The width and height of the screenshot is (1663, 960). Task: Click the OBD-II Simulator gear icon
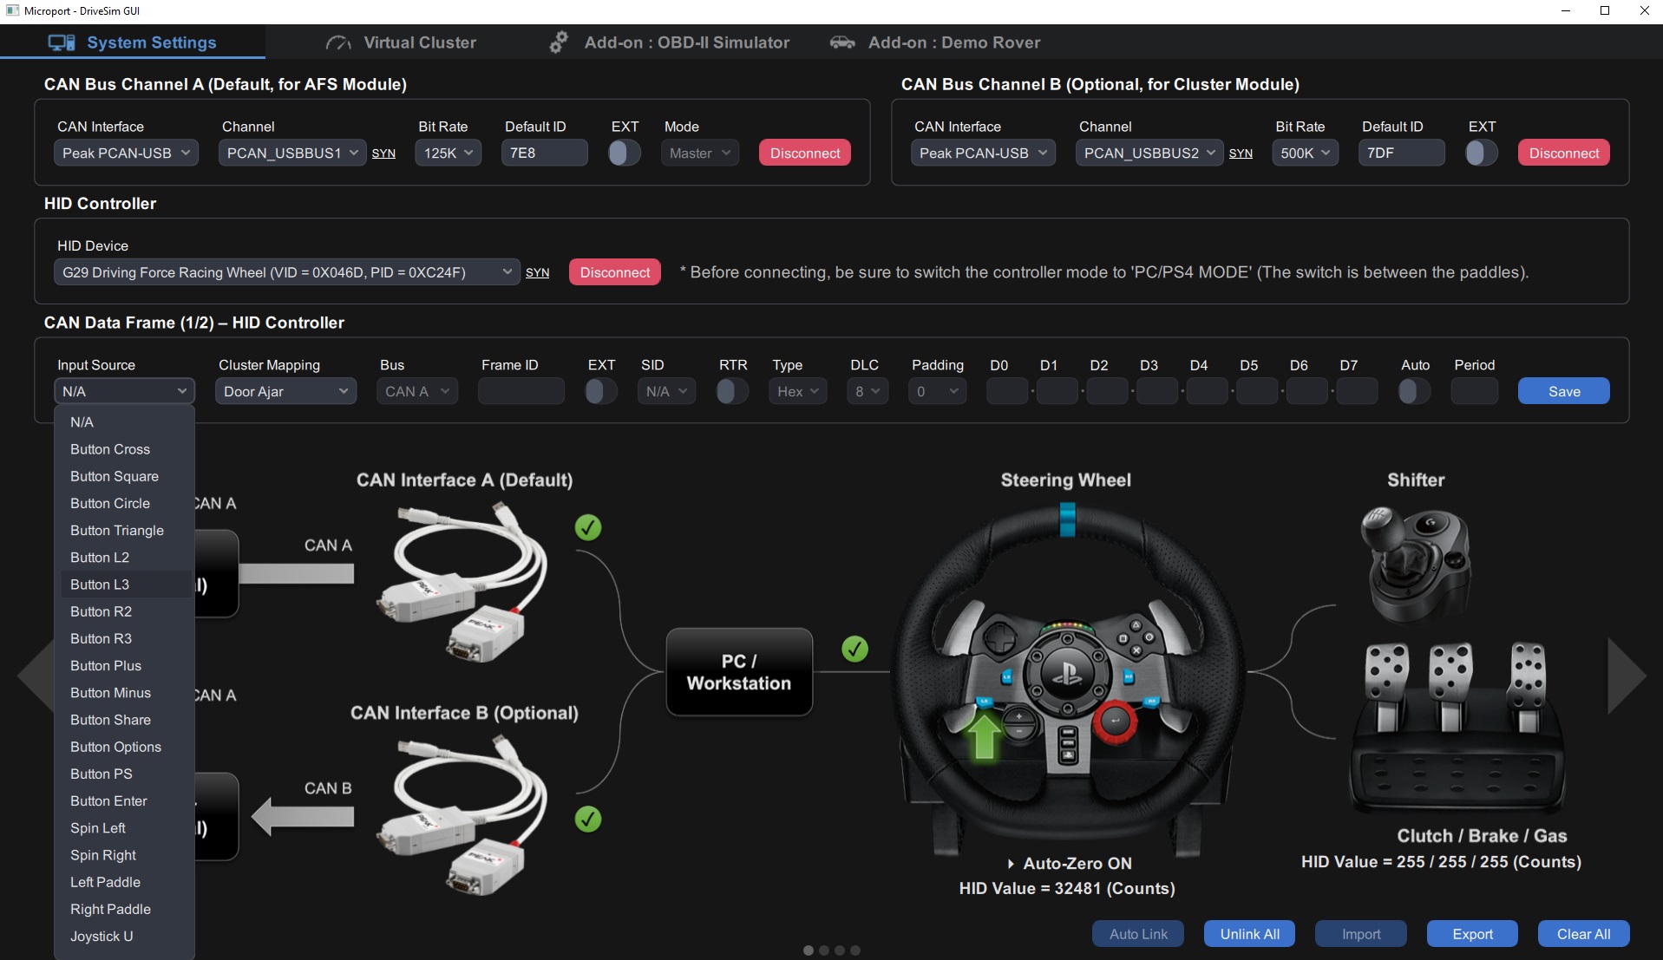coord(559,42)
